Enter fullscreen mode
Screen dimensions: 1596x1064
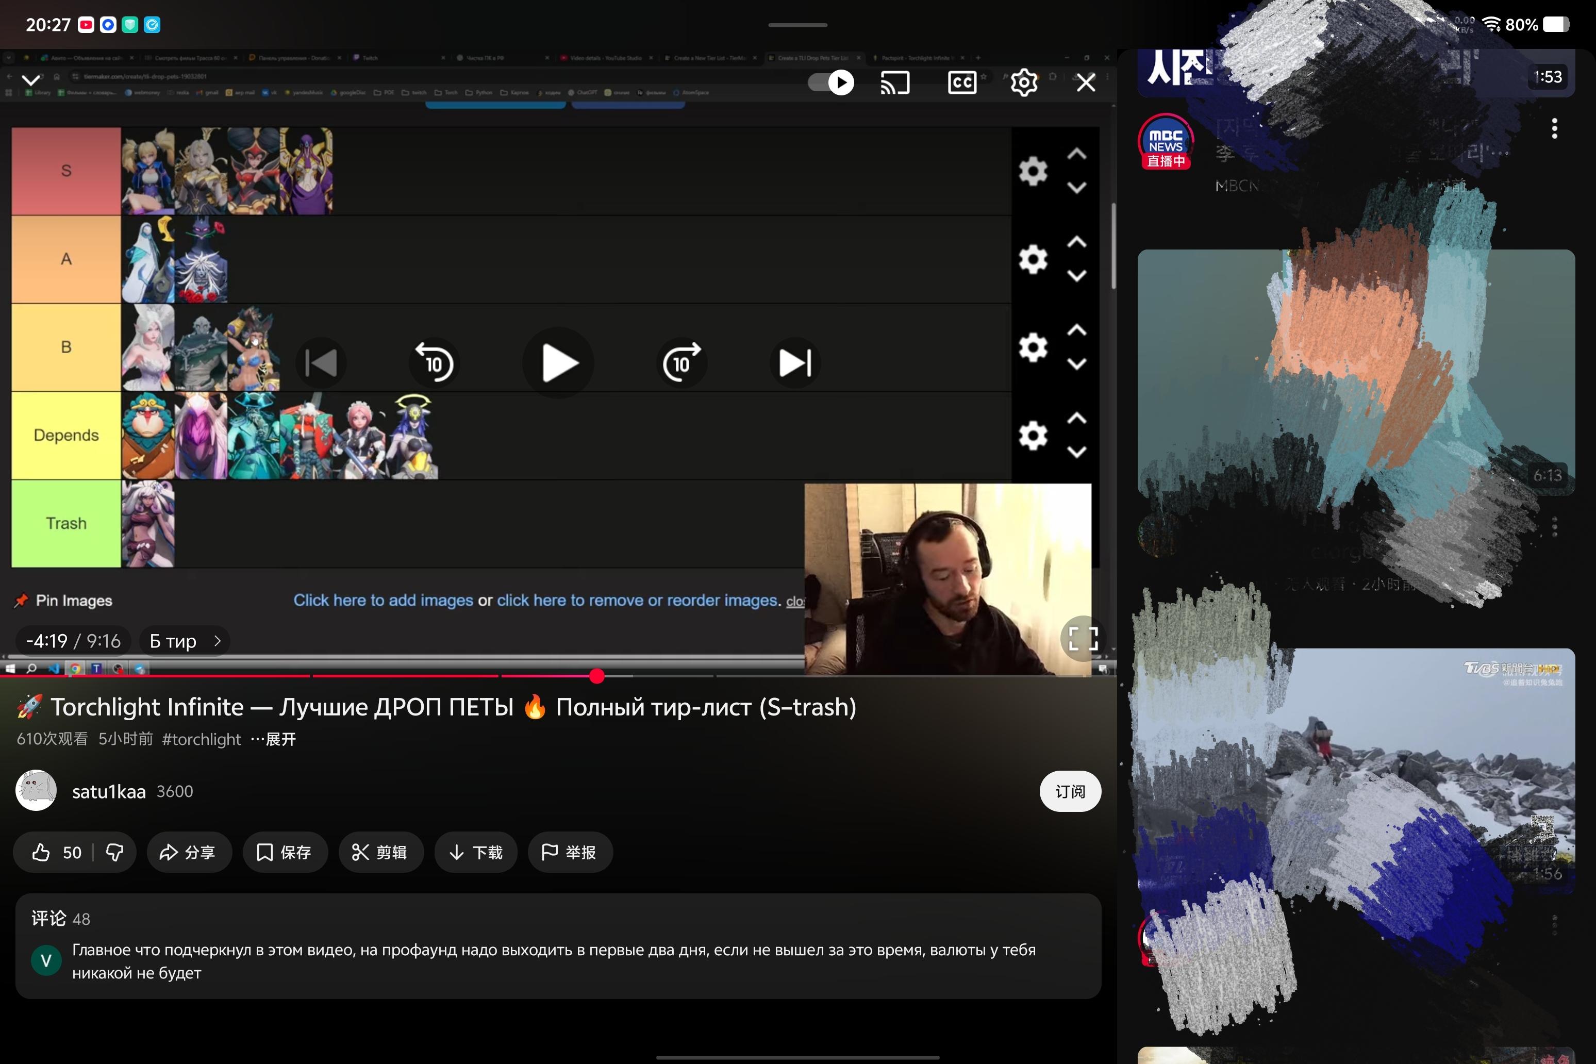1083,639
